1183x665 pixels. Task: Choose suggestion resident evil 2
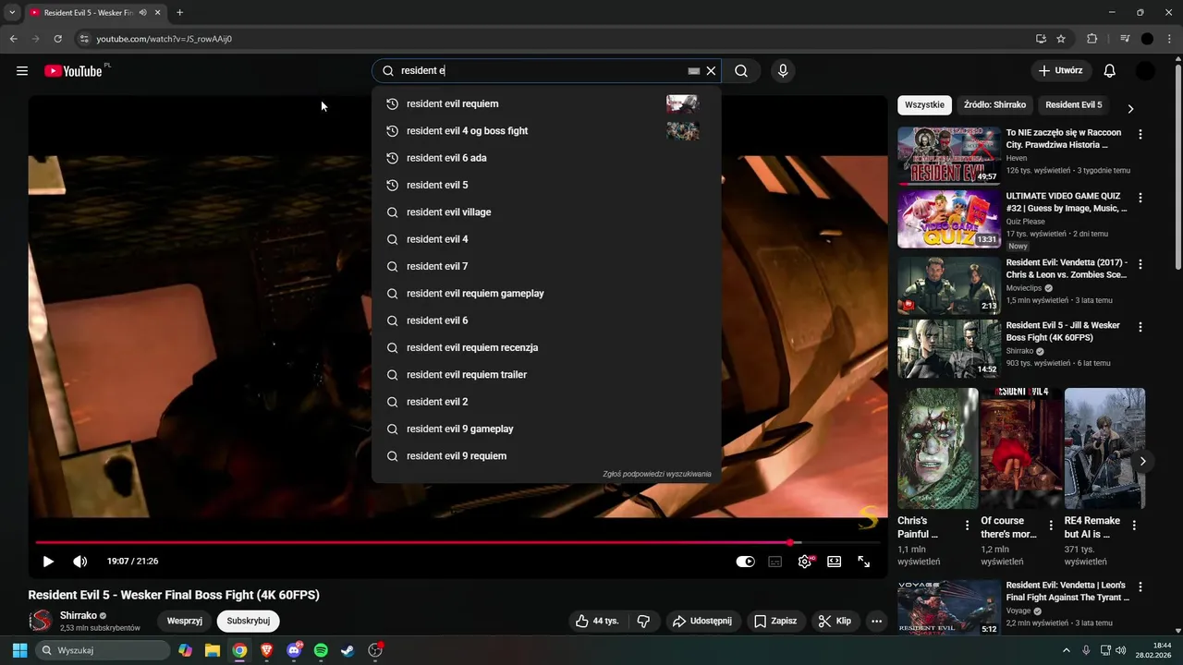[546, 402]
